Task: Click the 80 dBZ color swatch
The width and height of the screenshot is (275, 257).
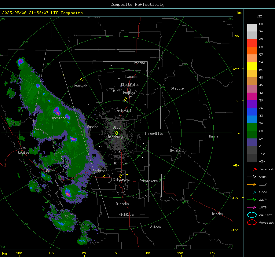Action: pyautogui.click(x=252, y=28)
